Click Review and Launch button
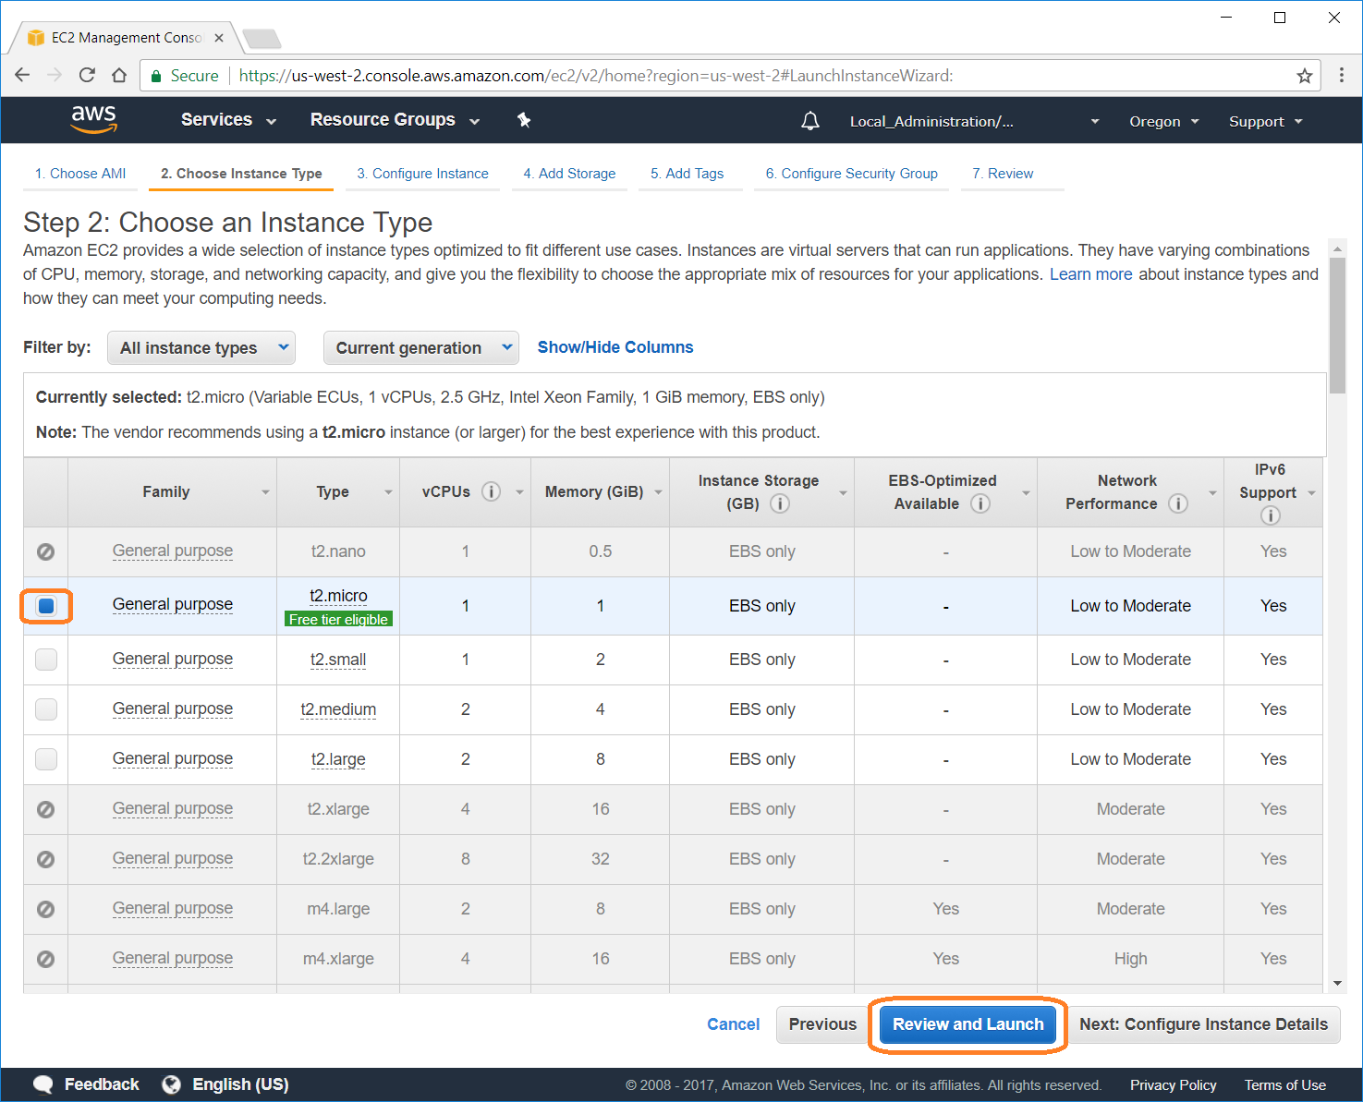The height and width of the screenshot is (1102, 1363). (x=967, y=1024)
